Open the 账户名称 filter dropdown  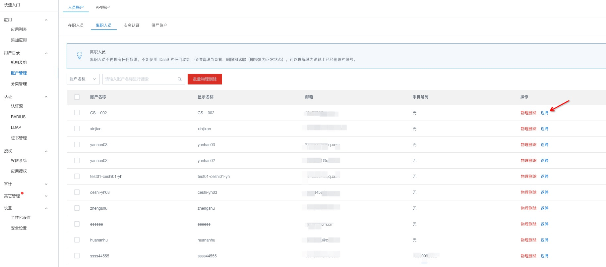(x=83, y=79)
